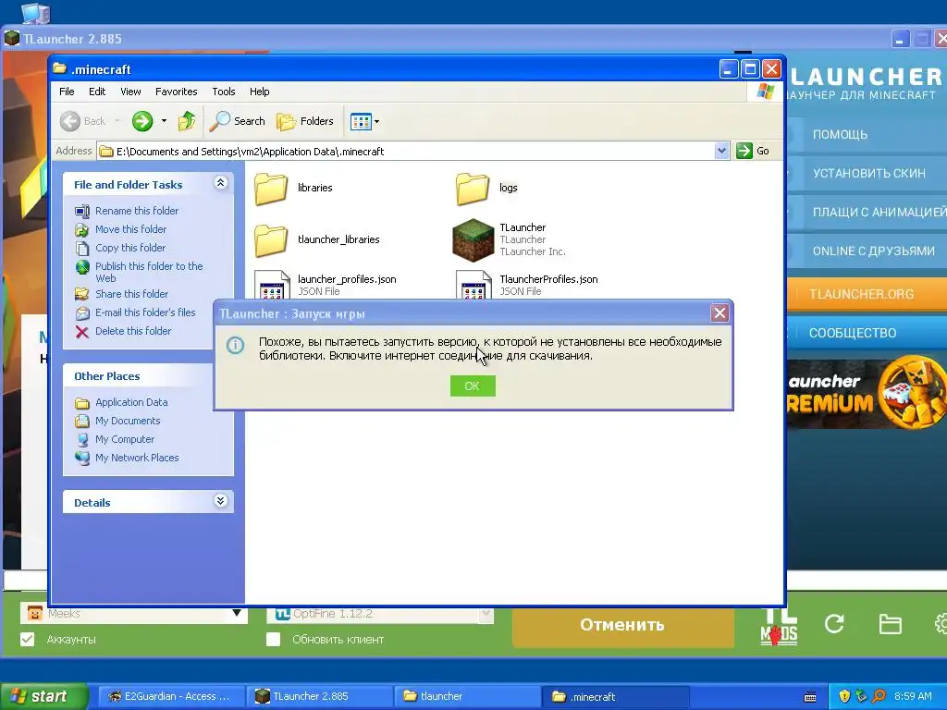Click the security shield tray icon
Image resolution: width=947 pixels, height=710 pixels.
pos(844,696)
